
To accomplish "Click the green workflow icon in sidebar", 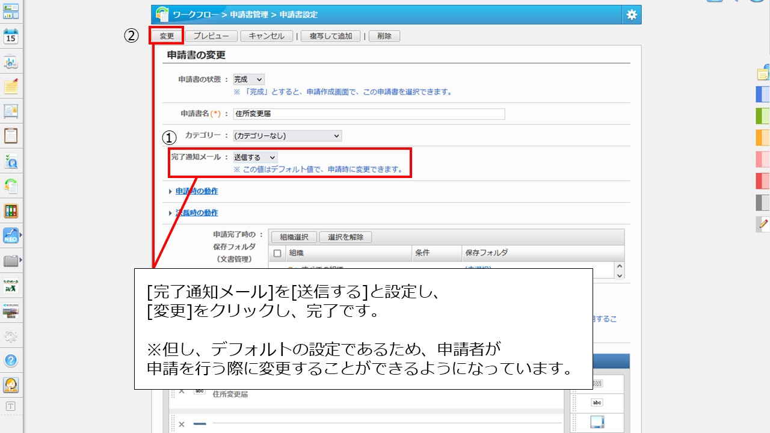I will (11, 186).
